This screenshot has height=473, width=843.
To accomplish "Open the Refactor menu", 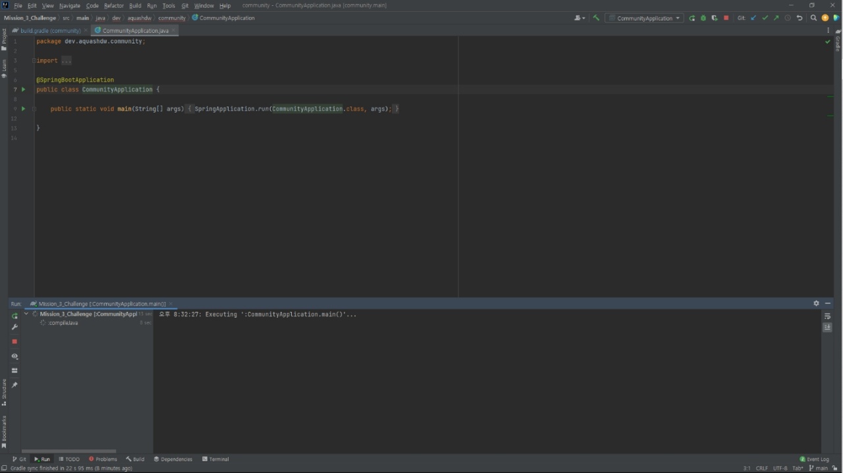I will tap(114, 5).
